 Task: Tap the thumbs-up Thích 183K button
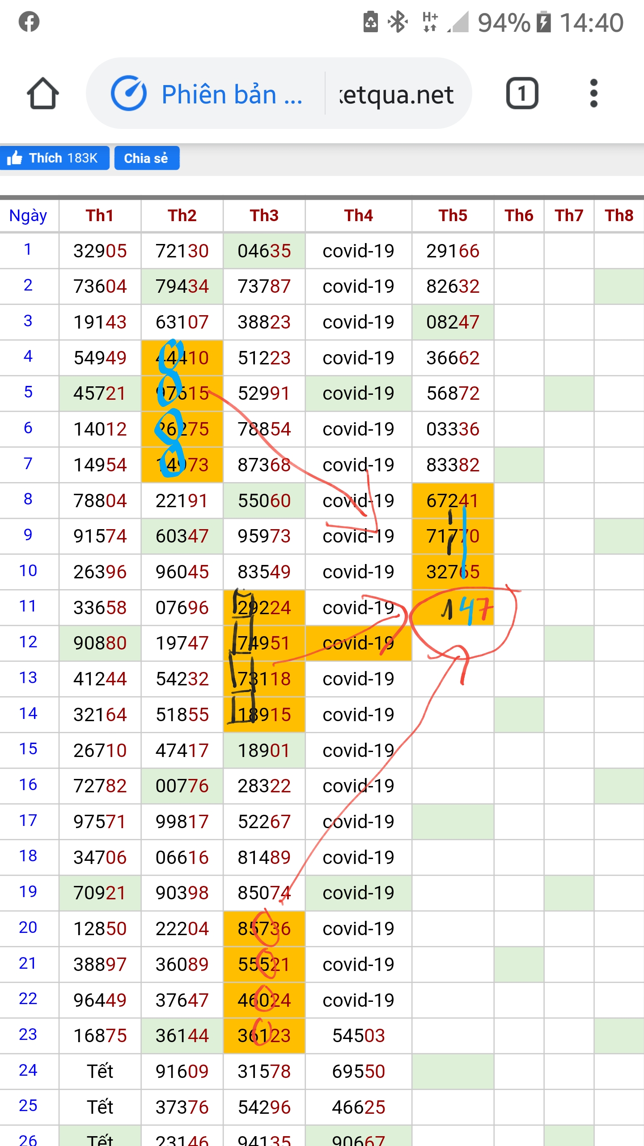pyautogui.click(x=55, y=158)
